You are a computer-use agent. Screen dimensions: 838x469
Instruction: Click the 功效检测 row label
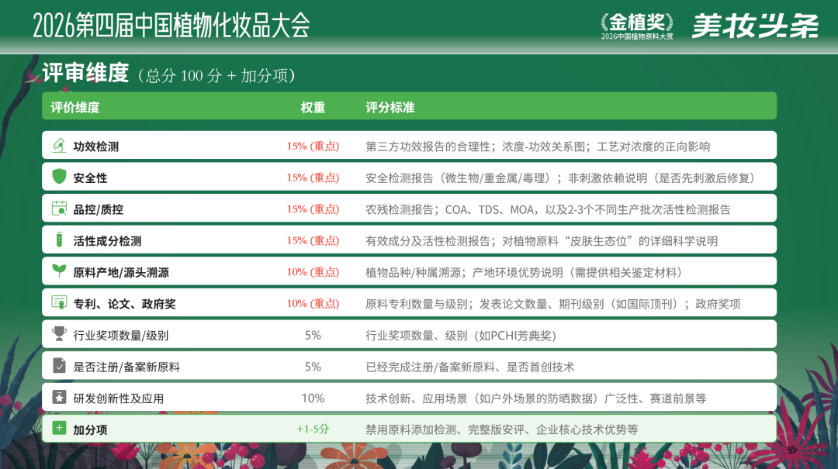coord(96,147)
